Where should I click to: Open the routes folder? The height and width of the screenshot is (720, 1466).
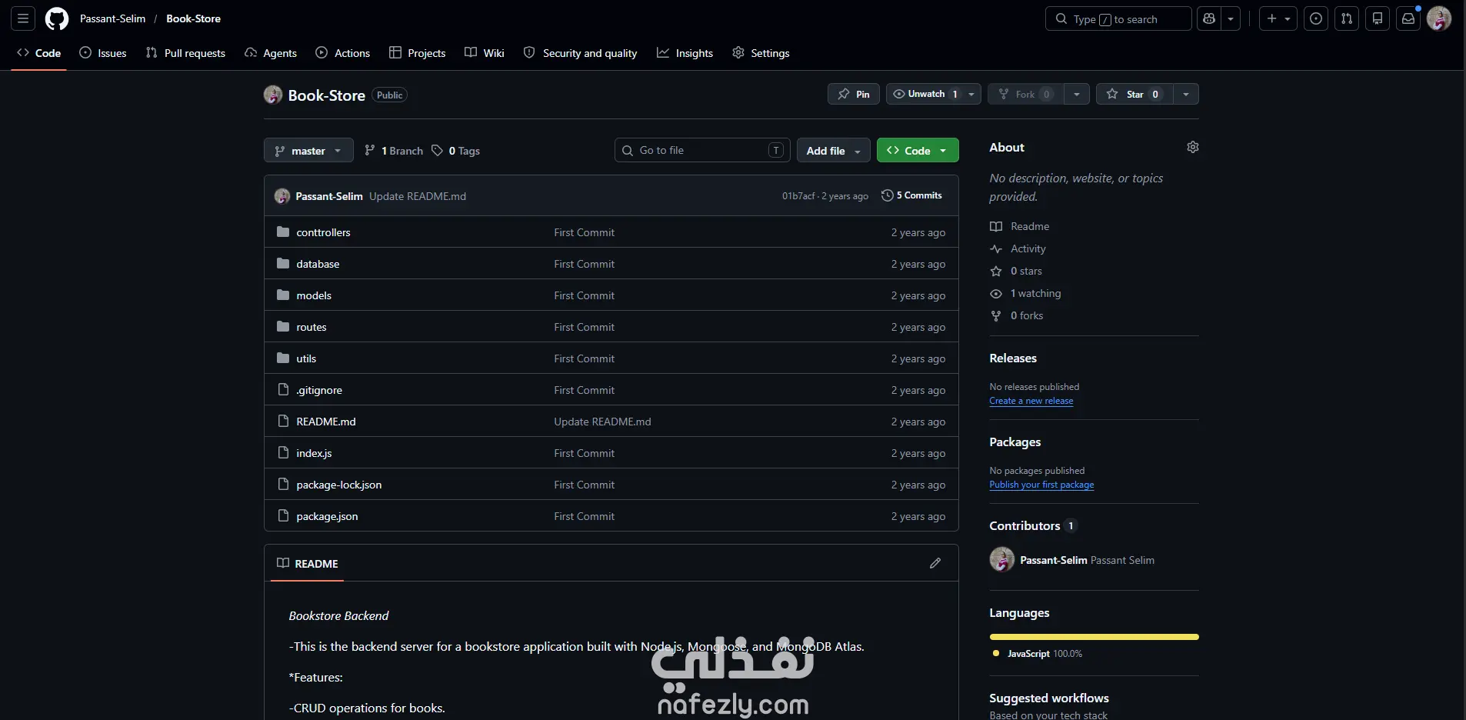click(312, 327)
